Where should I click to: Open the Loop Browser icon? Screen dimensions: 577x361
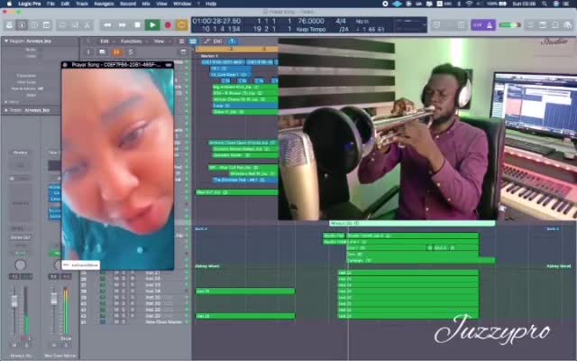click(x=555, y=25)
